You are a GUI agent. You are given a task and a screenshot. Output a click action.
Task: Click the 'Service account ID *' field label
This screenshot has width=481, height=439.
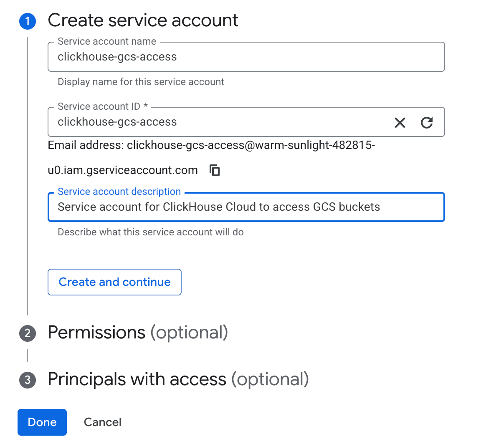pos(103,106)
